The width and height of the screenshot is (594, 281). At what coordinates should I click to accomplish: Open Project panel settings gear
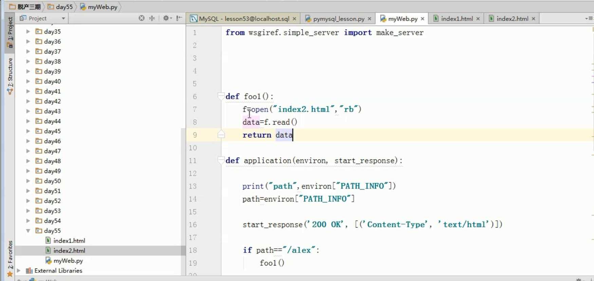coord(167,18)
